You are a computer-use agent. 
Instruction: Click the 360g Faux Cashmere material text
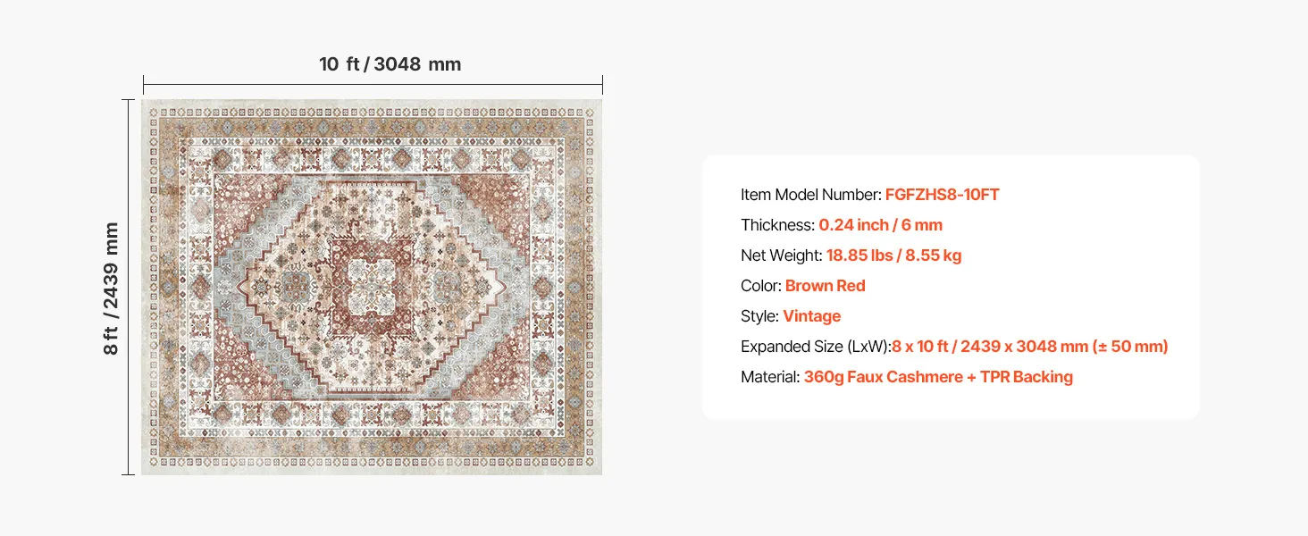(x=882, y=377)
